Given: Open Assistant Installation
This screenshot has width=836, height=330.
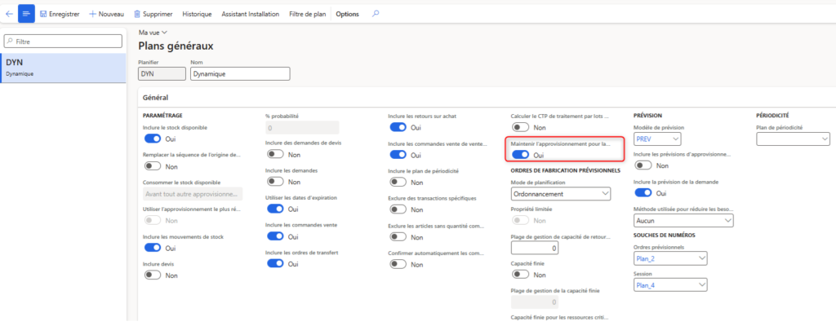Looking at the screenshot, I should coord(250,14).
